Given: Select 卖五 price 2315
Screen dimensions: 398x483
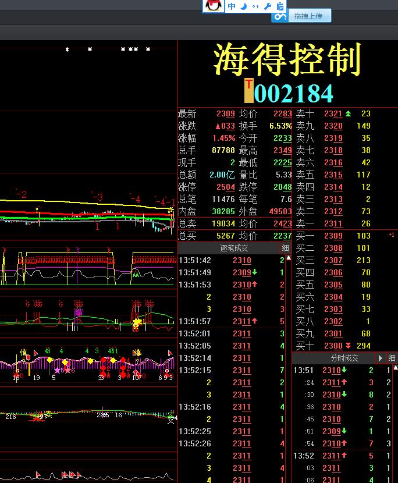Looking at the screenshot, I should [333, 175].
